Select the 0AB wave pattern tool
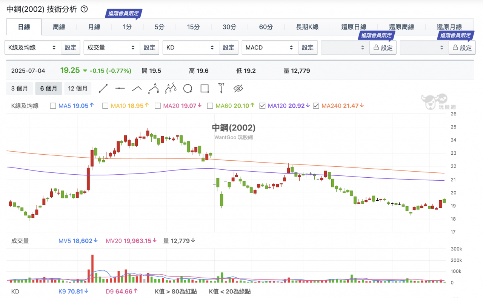 pos(154,89)
